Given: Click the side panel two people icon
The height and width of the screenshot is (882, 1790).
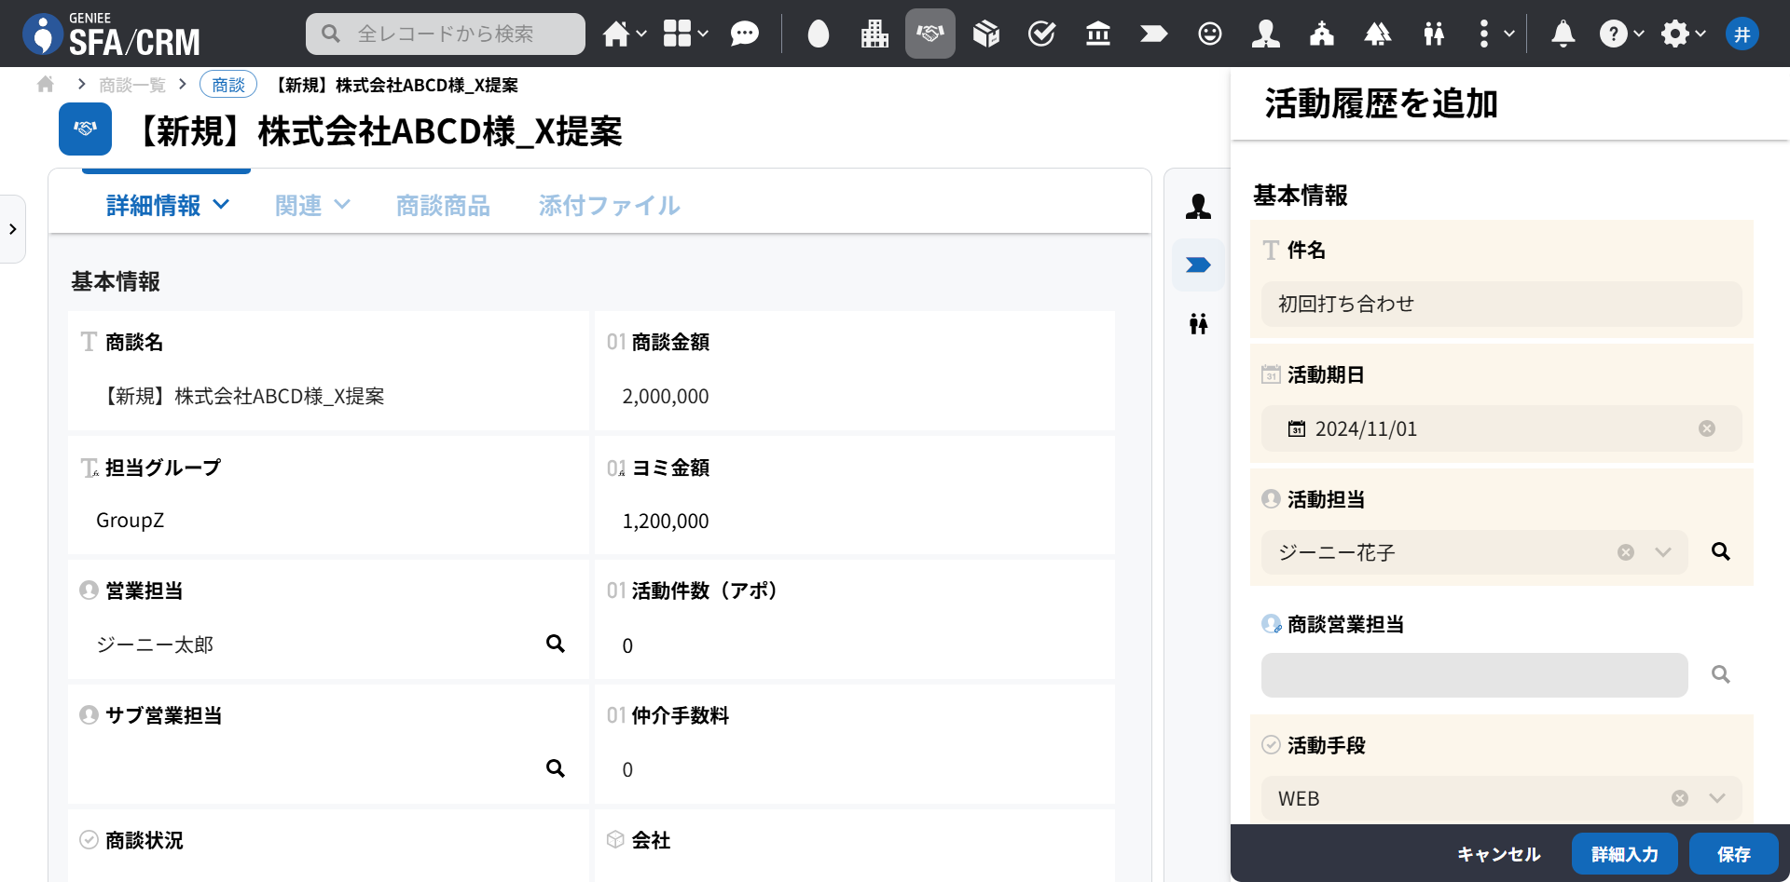Looking at the screenshot, I should click(x=1198, y=324).
